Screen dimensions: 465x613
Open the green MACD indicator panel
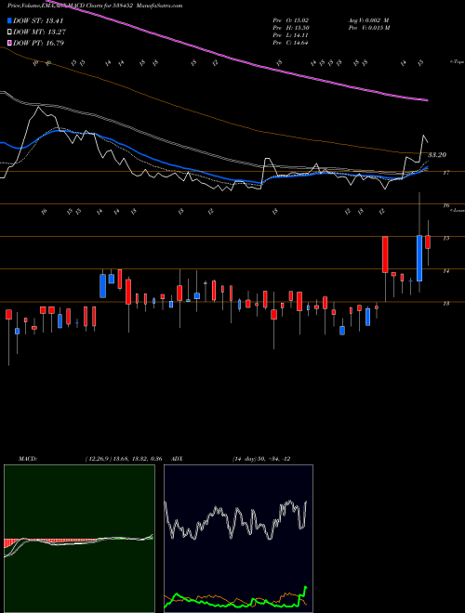click(x=79, y=539)
